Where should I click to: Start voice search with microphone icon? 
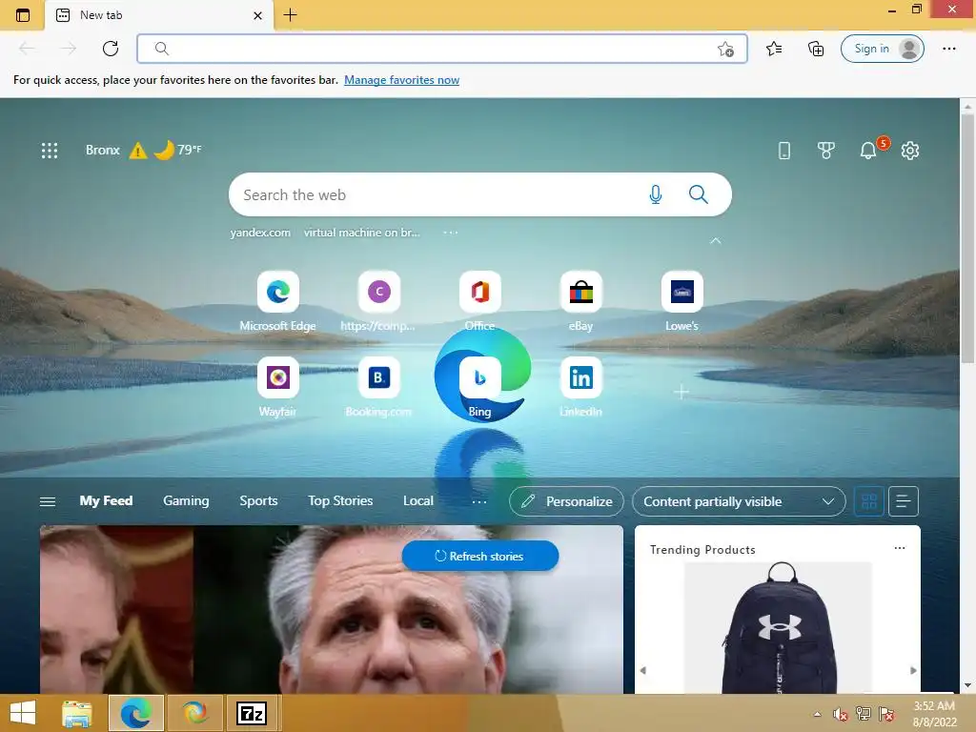[656, 194]
